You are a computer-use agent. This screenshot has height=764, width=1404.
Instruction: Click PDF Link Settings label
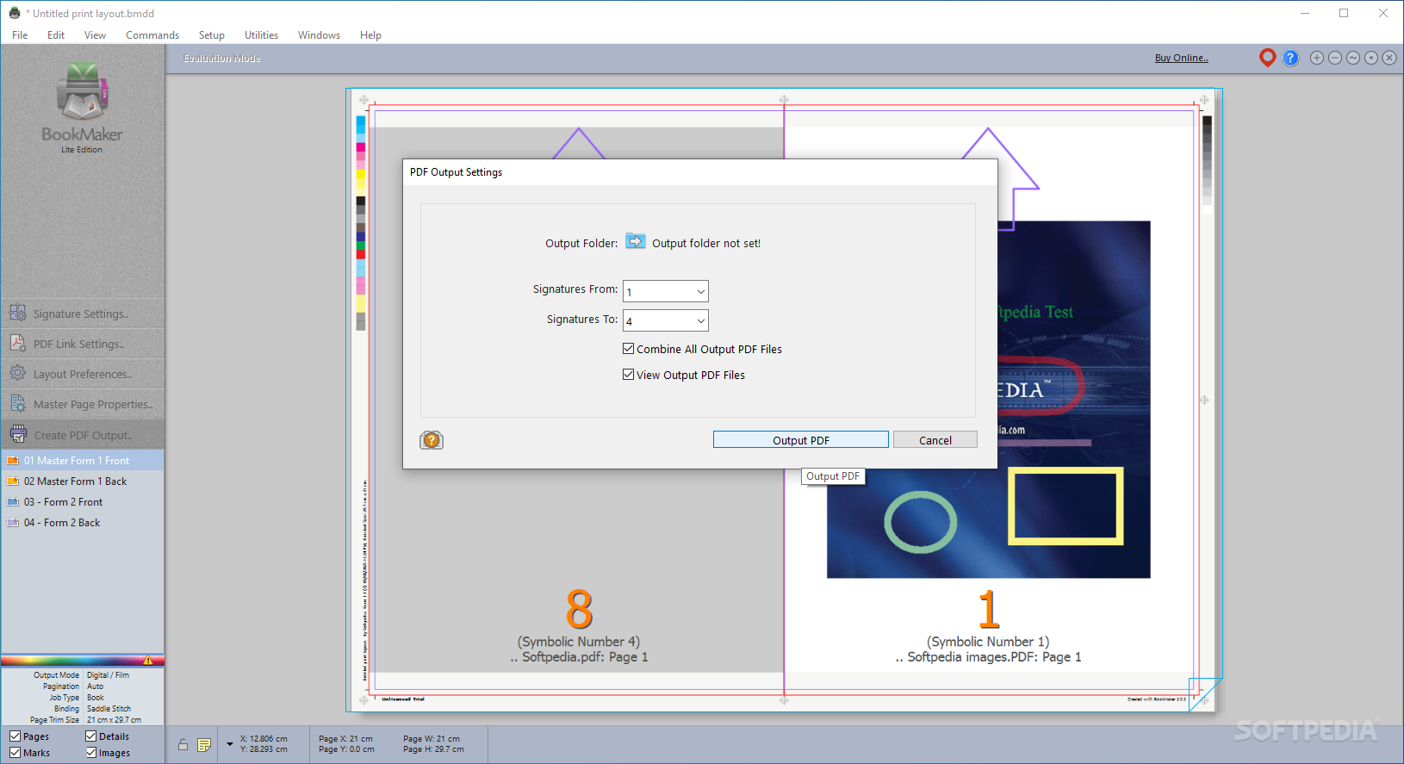pos(78,344)
